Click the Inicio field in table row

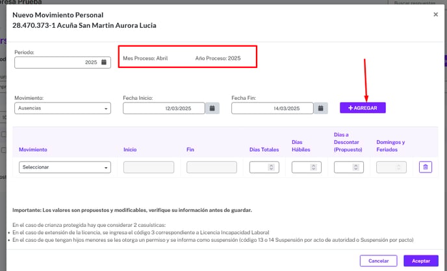click(149, 167)
